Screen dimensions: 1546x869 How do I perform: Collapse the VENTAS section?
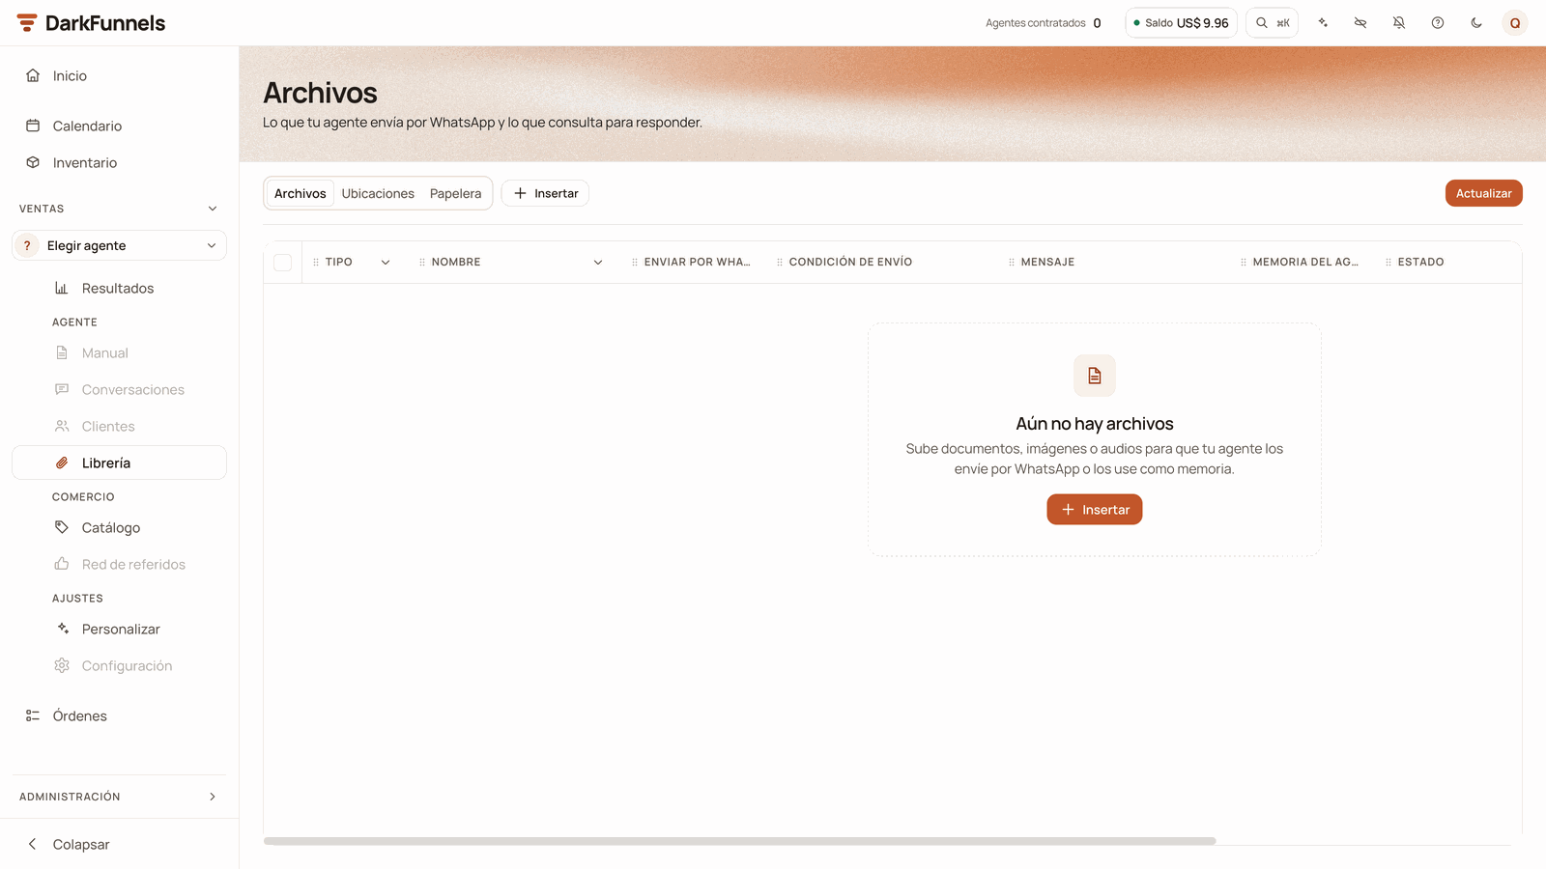pyautogui.click(x=213, y=209)
